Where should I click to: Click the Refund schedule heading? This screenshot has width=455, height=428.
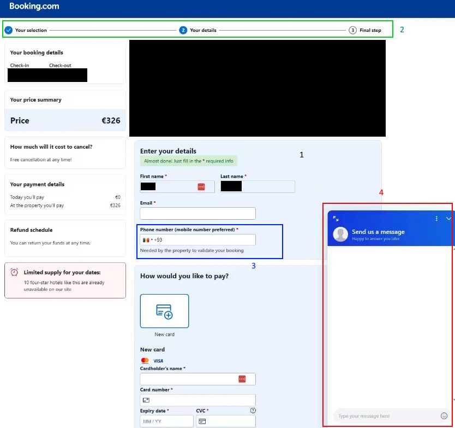pos(31,230)
